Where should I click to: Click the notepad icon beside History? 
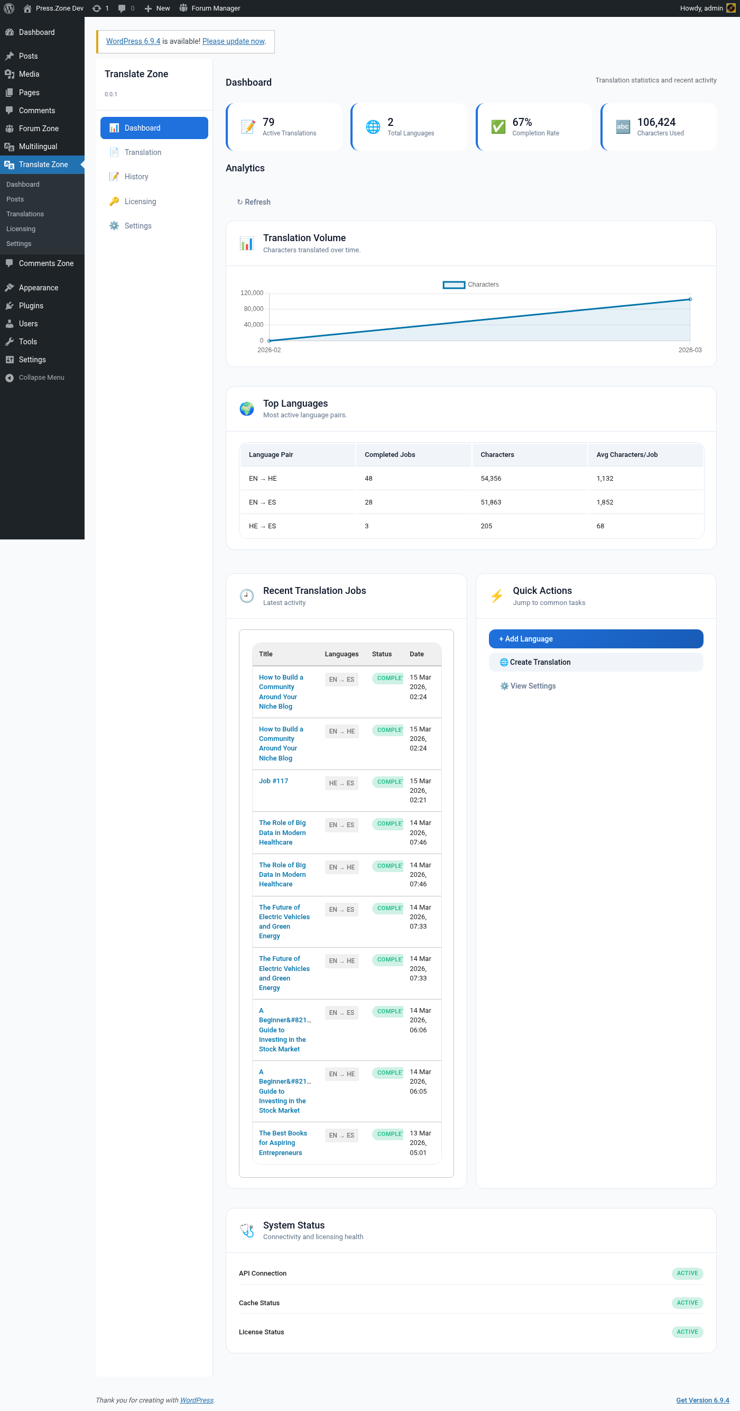pos(114,177)
